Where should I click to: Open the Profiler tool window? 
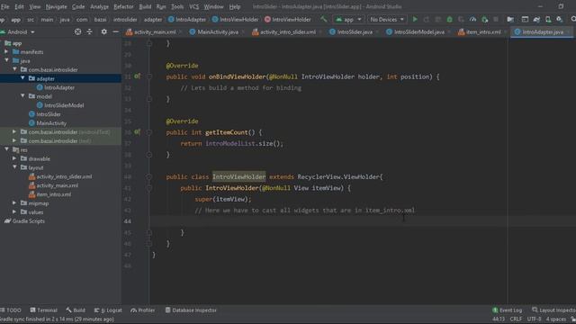click(143, 310)
